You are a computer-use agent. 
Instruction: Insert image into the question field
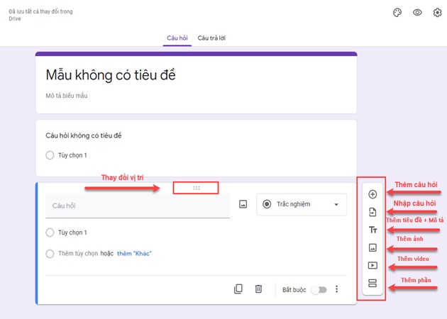coord(243,204)
